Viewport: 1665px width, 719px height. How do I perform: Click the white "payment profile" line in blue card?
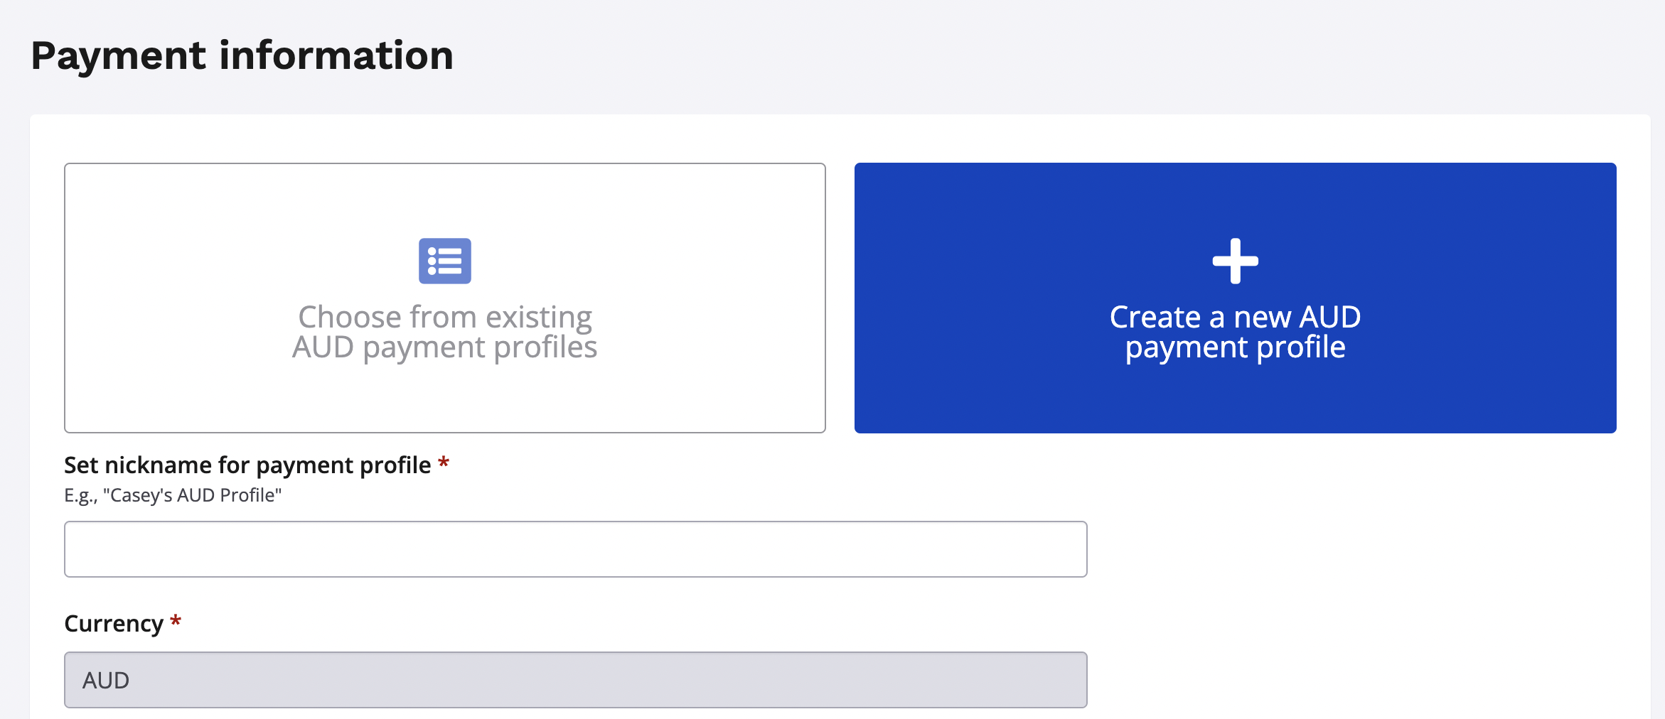1235,347
